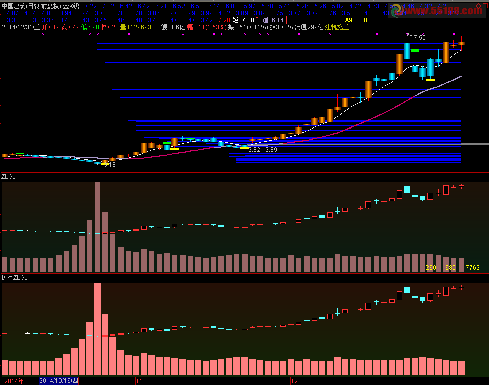Click the yellow 7763 value in ZLGJ panel

473,268
